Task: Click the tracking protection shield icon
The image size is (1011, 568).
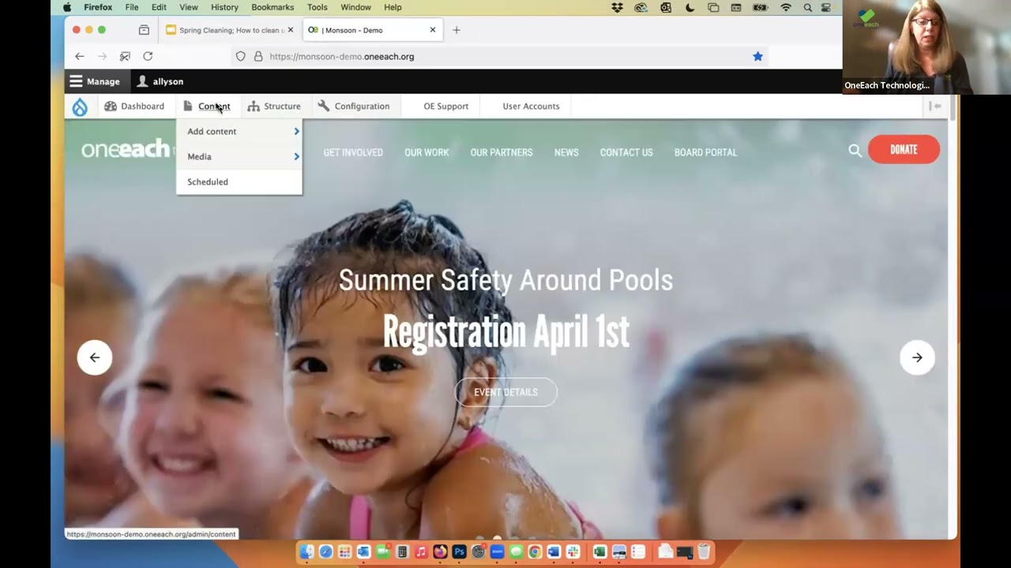Action: (241, 56)
